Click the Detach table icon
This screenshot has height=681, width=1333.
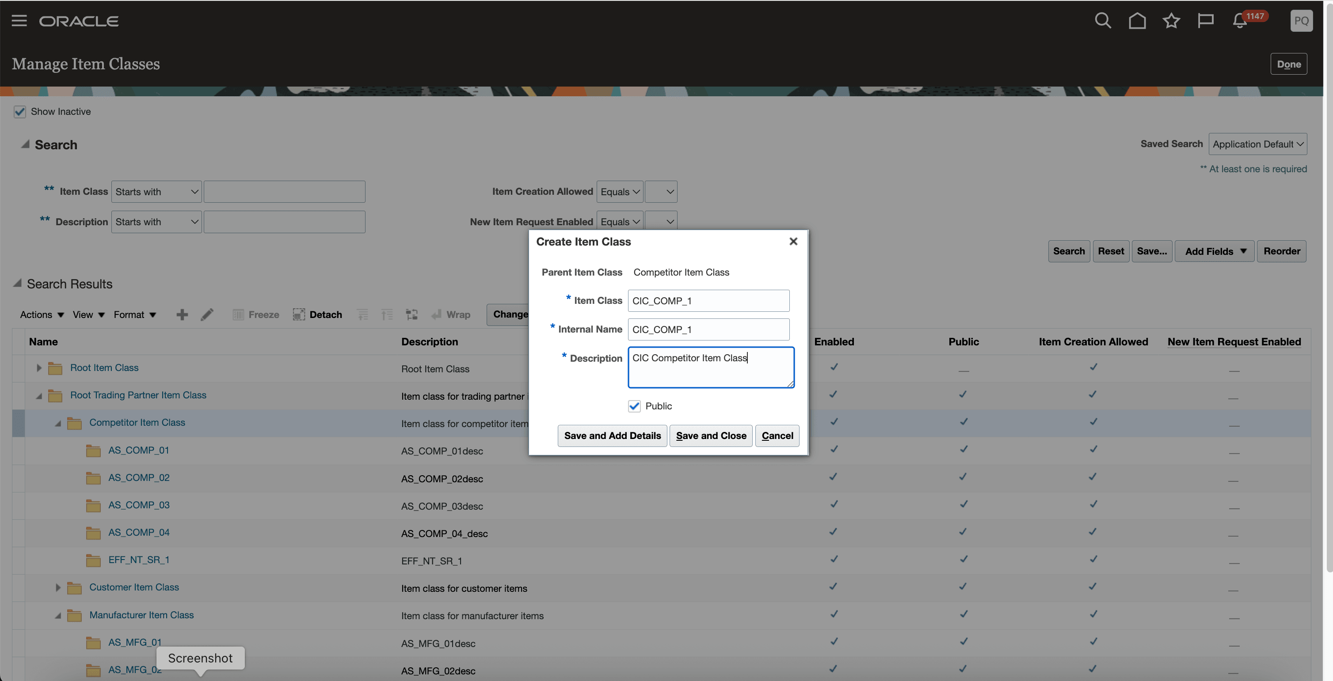point(299,314)
